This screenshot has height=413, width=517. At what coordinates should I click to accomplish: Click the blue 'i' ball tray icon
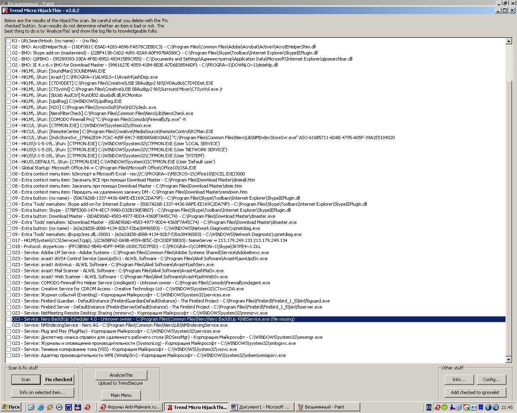pos(488,407)
